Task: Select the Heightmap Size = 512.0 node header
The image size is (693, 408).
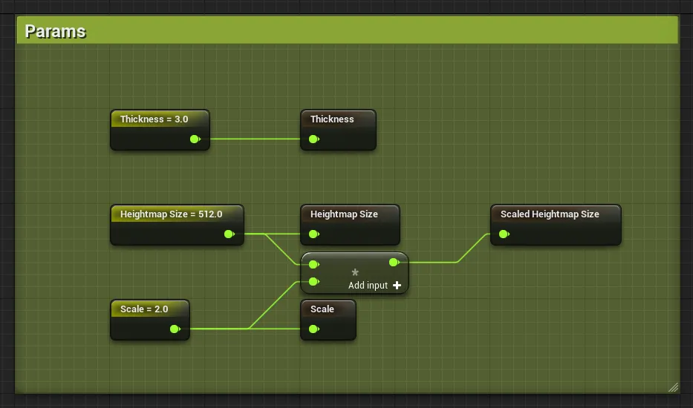Action: pos(172,214)
